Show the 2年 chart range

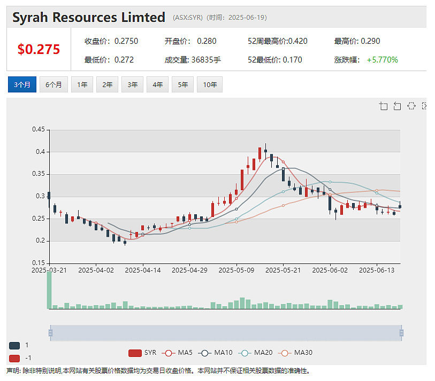(107, 84)
